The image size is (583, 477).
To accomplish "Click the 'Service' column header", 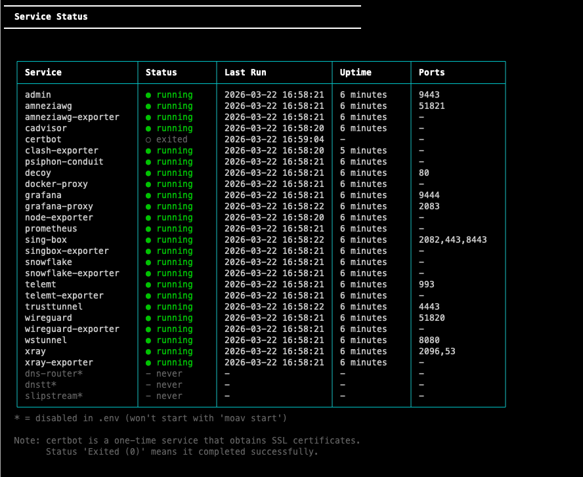I will (x=43, y=72).
